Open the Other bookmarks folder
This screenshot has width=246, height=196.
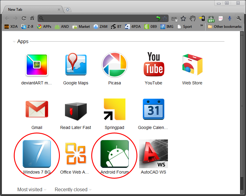224,27
